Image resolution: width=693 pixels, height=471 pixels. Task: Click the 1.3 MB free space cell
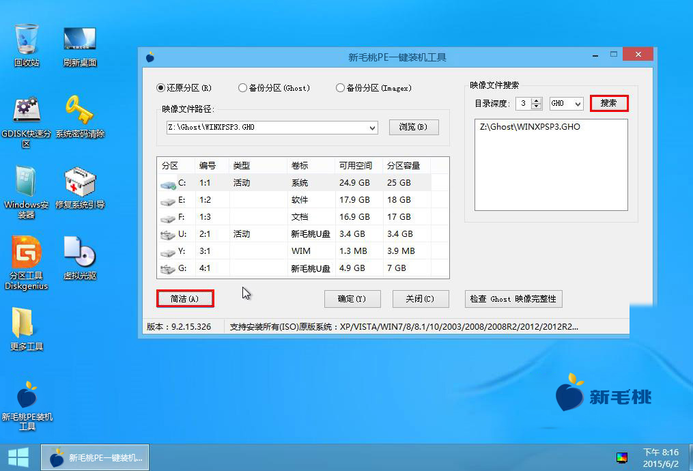pyautogui.click(x=353, y=251)
